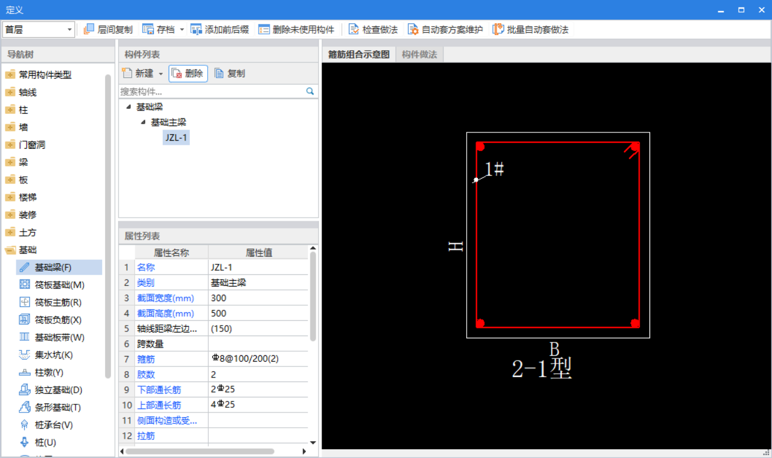Click the 箍筋 value 8@100/200(2)
This screenshot has height=458, width=772.
tap(258, 359)
